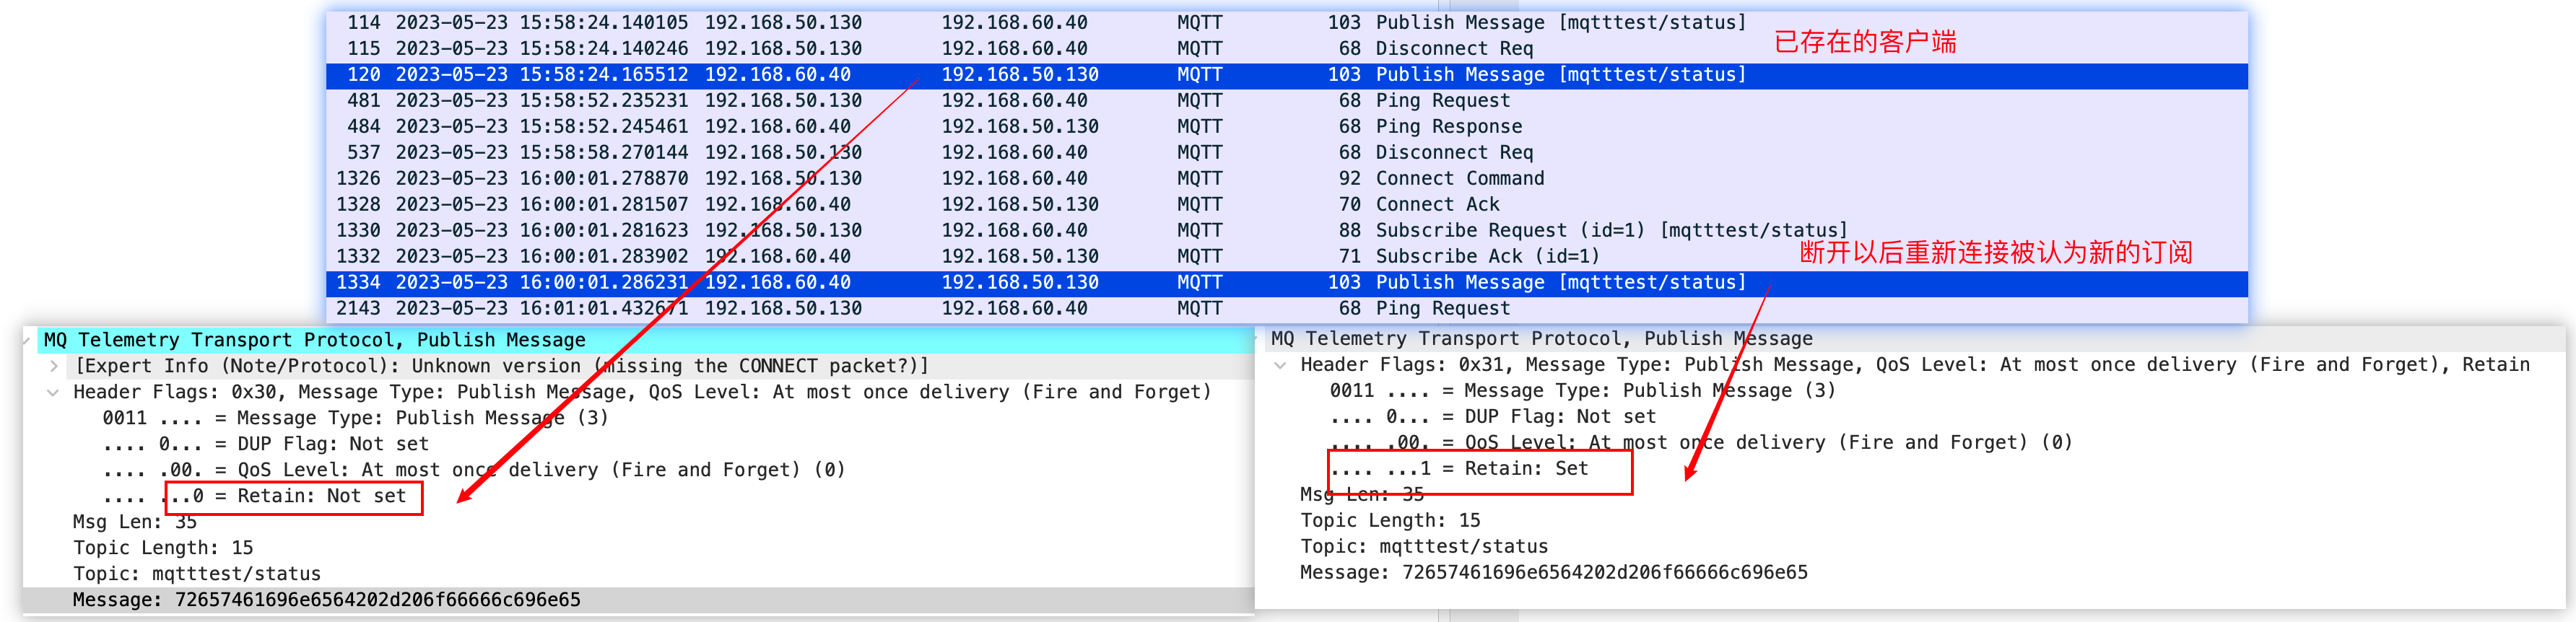Select packet 1332 Subscribe Ack row

pyautogui.click(x=1287, y=256)
